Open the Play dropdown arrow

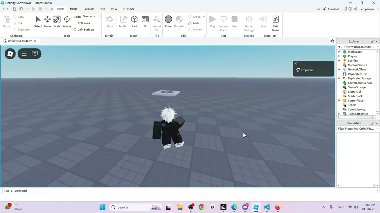tap(213, 30)
